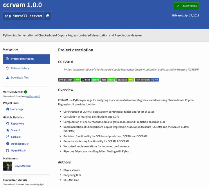This screenshot has width=209, height=187.
Task: Click the checkmark icon beside Latest version
Action: [177, 6]
